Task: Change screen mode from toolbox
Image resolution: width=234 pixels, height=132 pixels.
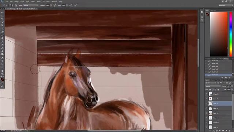Action: pos(2,87)
